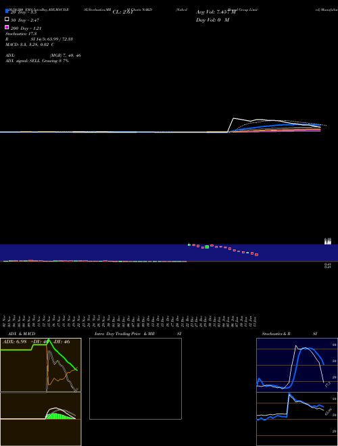Click the 'Stochastics & R' panel title
The image size is (338, 446).
click(x=276, y=334)
